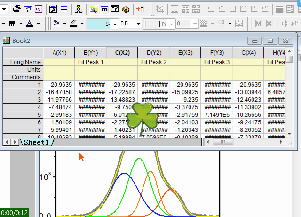Viewport: 301px width, 217px height.
Task: Select the A(X1) column header
Action: [59, 52]
